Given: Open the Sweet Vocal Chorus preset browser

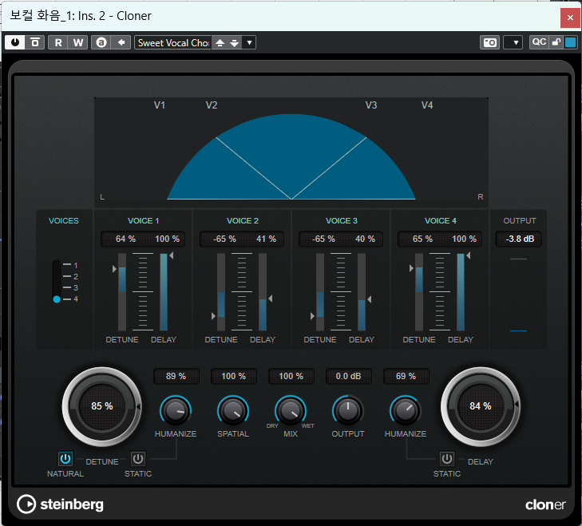Looking at the screenshot, I should [172, 42].
